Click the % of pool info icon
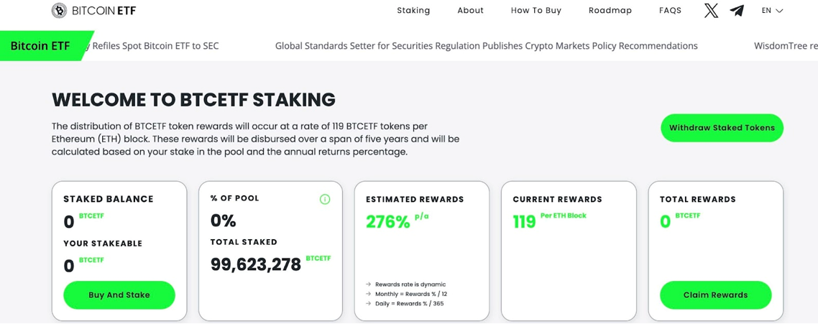818x324 pixels. 324,199
